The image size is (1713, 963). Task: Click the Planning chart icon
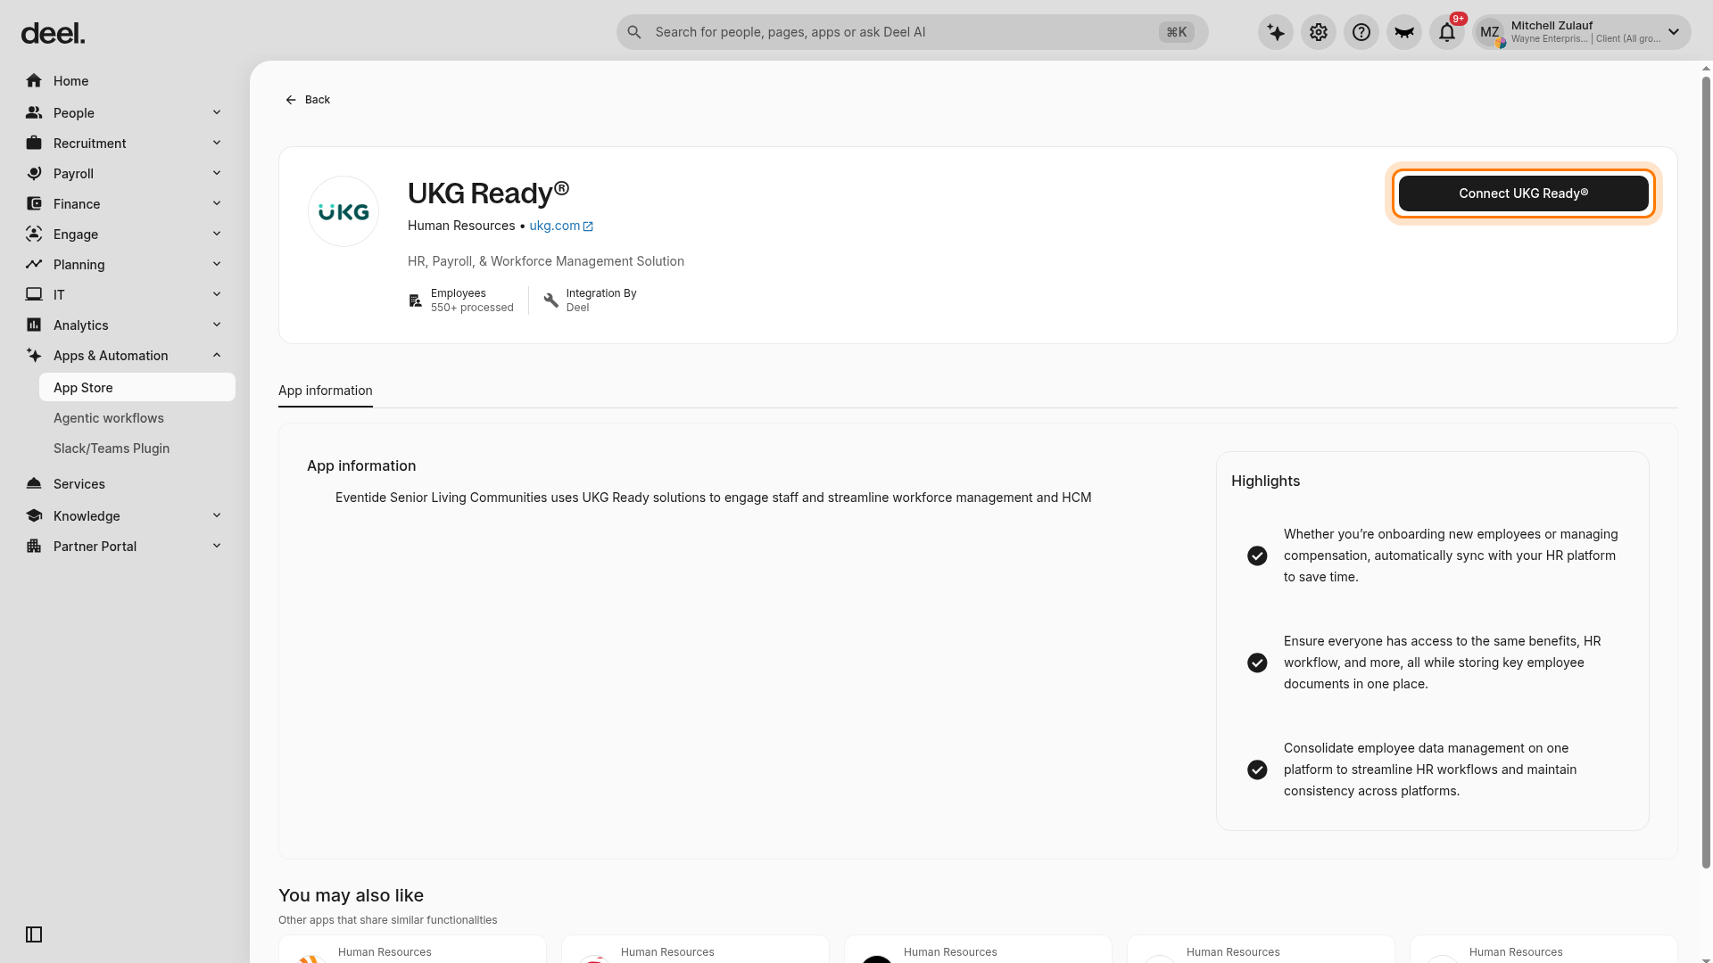(x=34, y=265)
